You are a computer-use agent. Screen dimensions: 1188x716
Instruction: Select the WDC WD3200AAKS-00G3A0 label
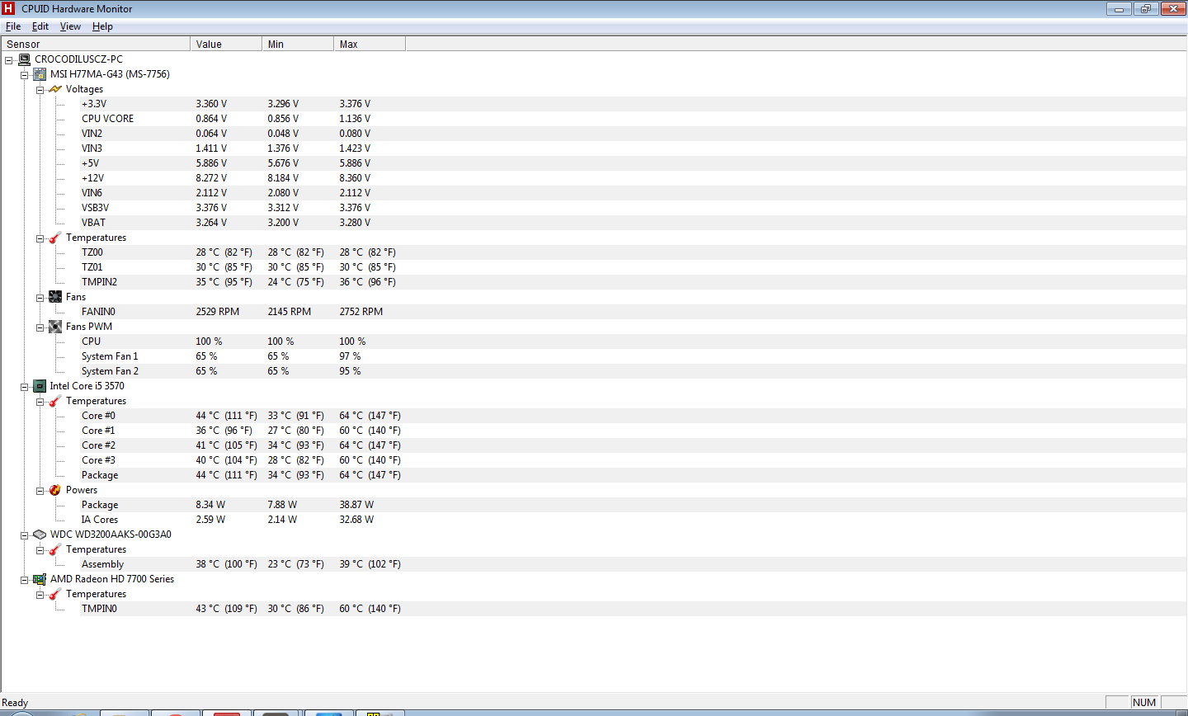111,535
